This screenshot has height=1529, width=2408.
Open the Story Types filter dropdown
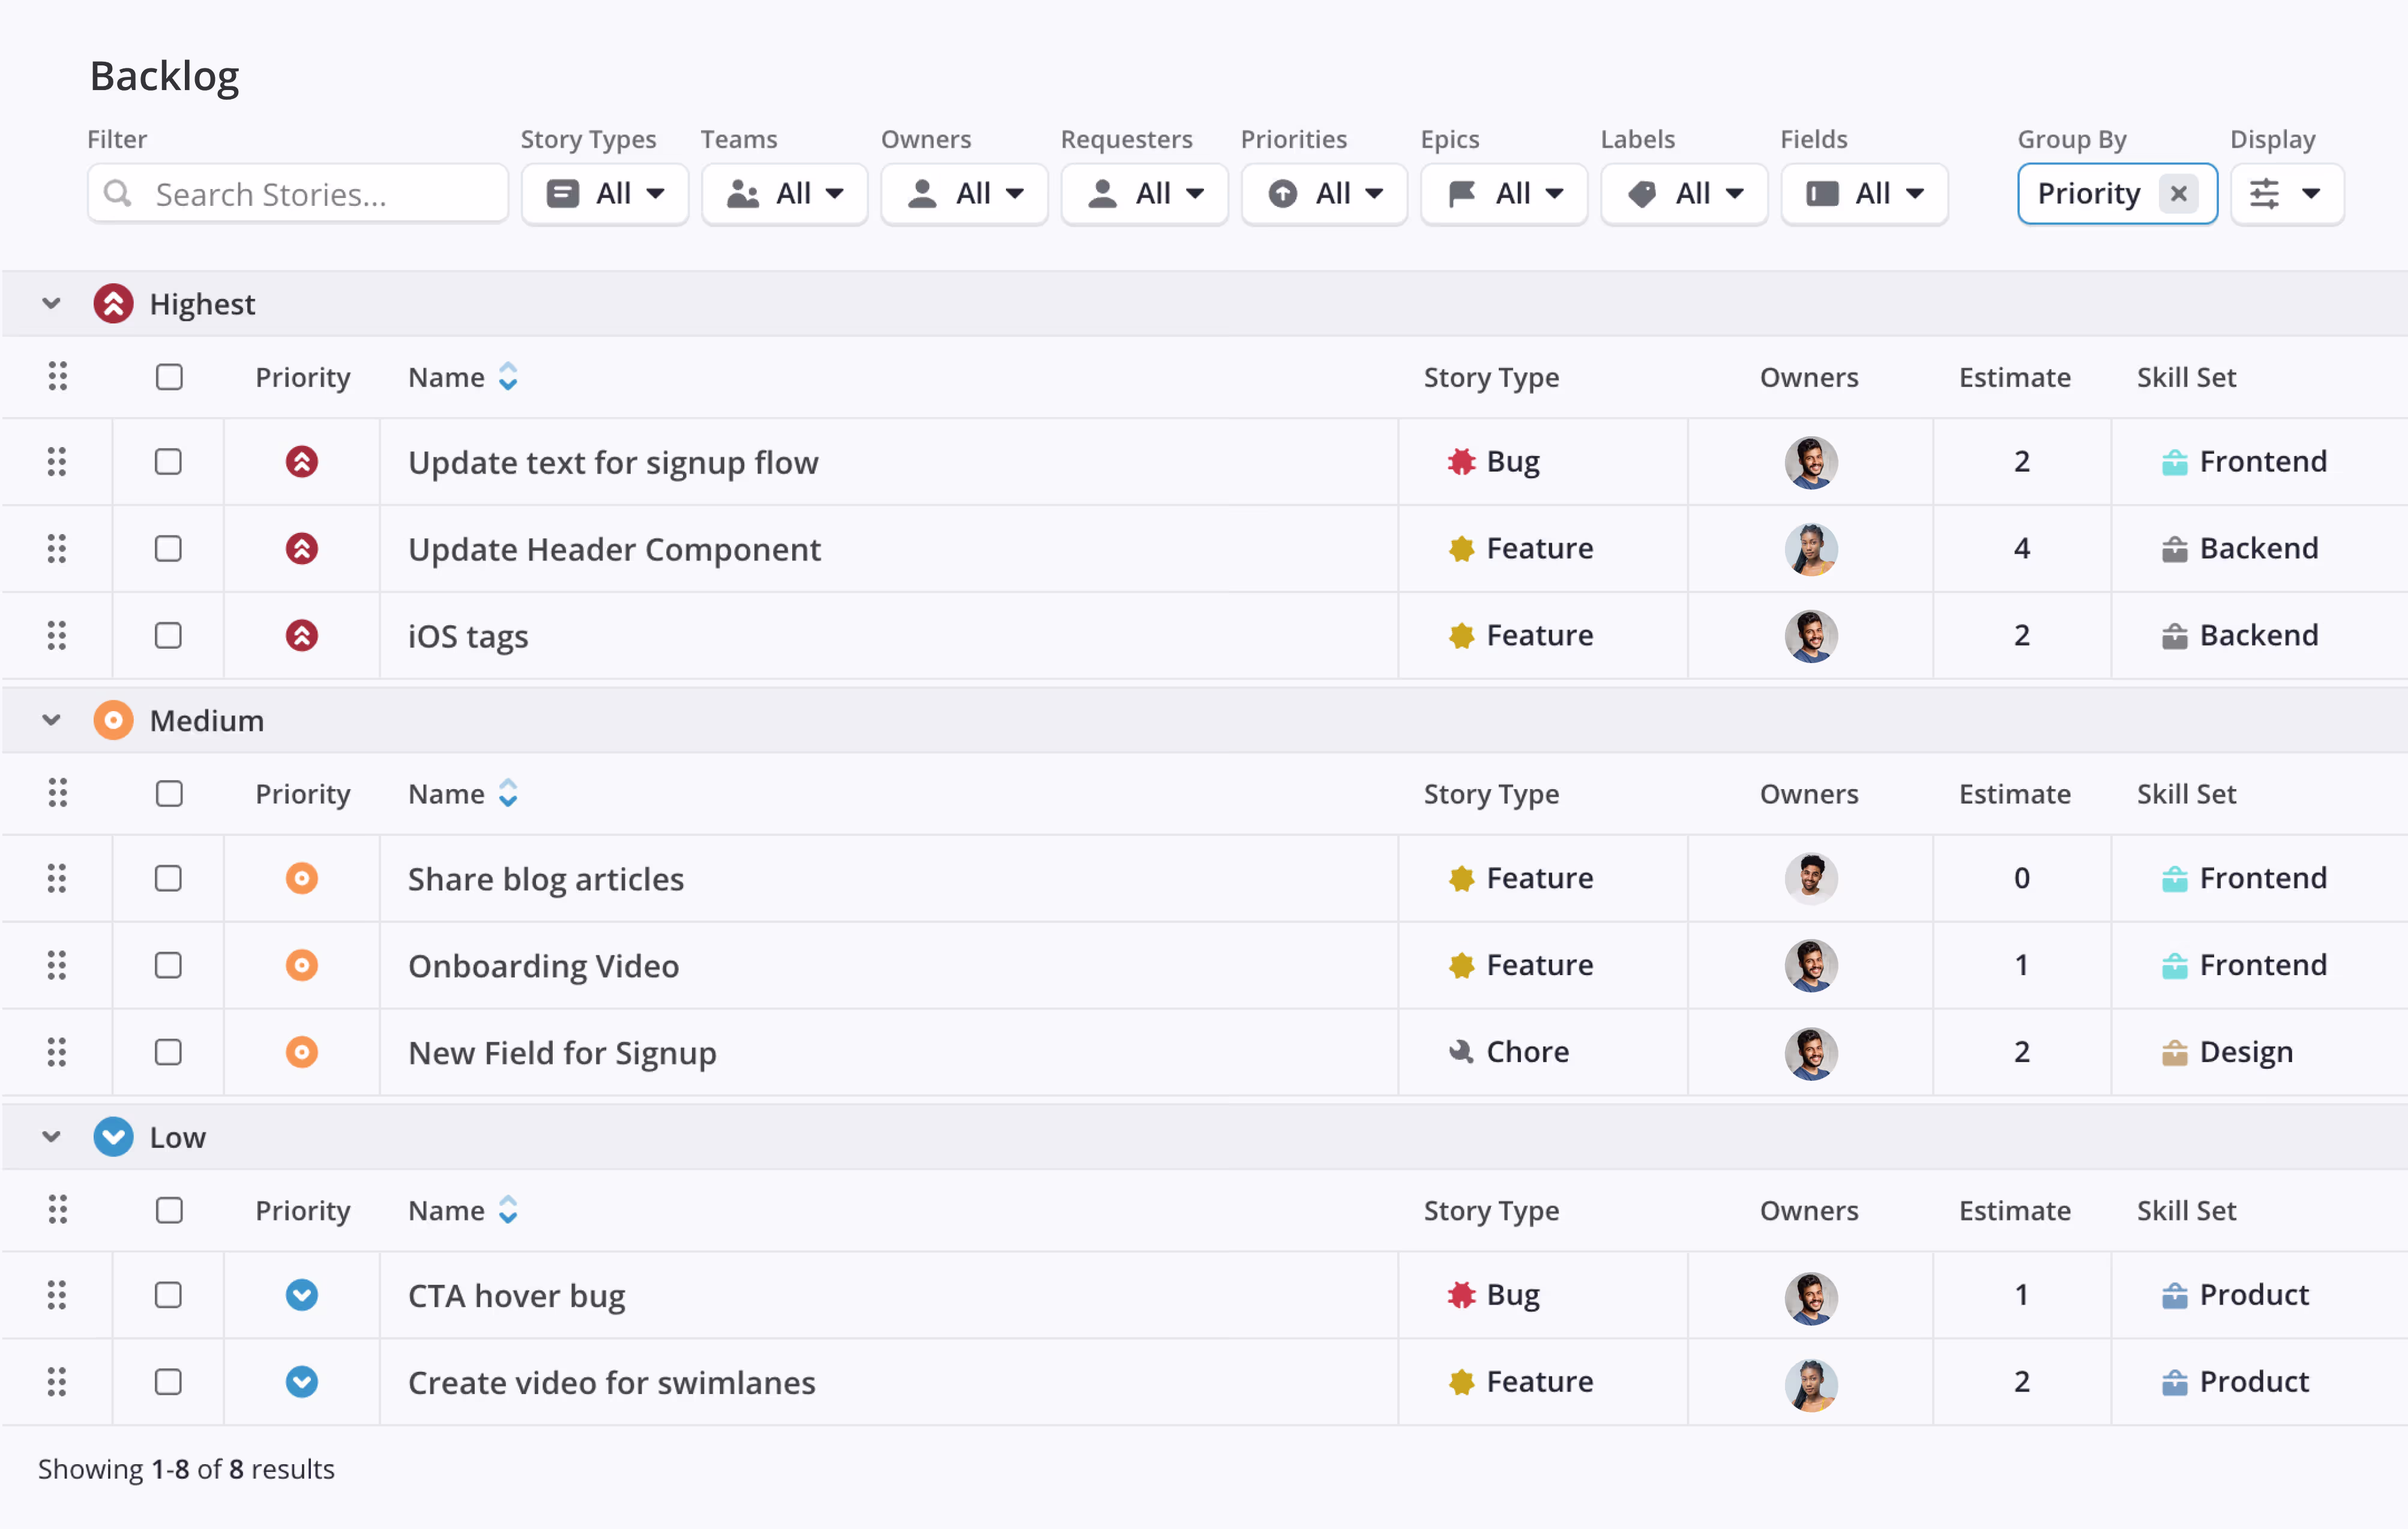(605, 194)
